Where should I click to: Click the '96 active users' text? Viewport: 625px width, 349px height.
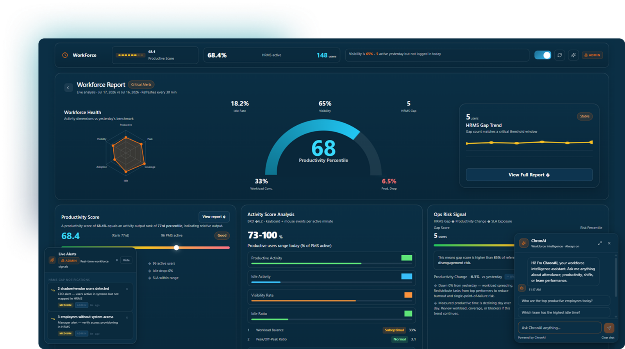coord(164,264)
